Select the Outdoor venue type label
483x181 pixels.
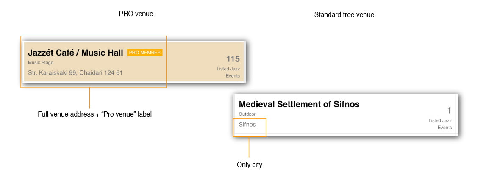point(247,114)
